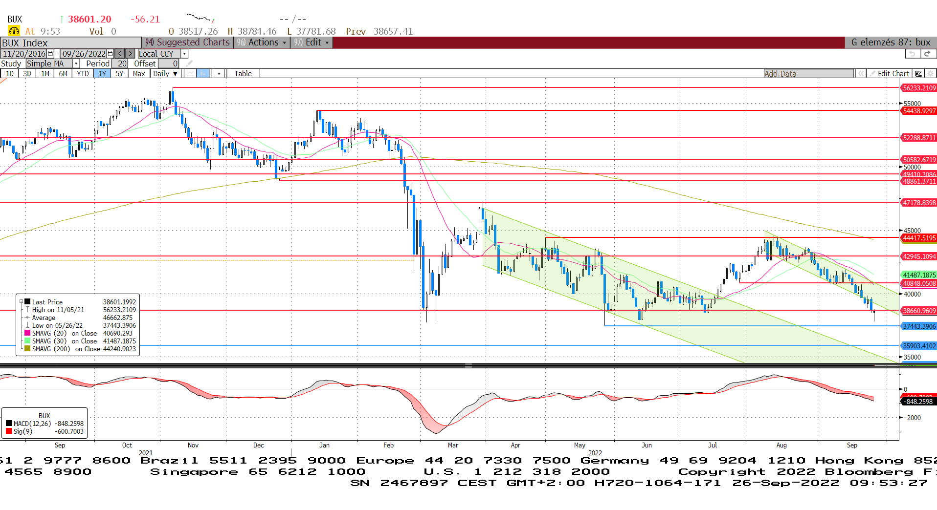Click the Edit Chart button
Image resolution: width=937 pixels, height=510 pixels.
pyautogui.click(x=889, y=73)
